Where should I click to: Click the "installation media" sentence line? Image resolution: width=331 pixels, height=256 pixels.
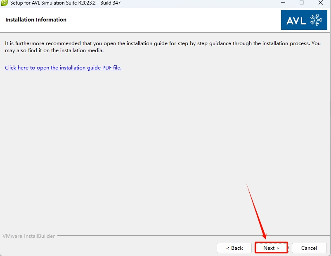coord(54,50)
